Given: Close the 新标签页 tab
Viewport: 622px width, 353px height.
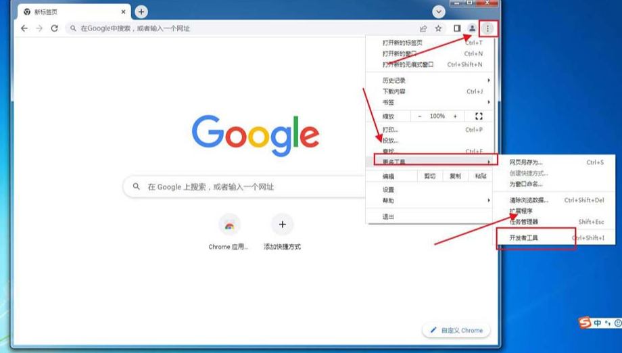Looking at the screenshot, I should [x=123, y=12].
